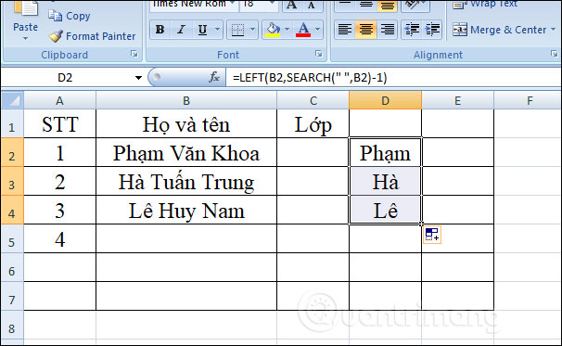Activate the Format Painter
Viewport: 562px width, 346px height.
93,36
